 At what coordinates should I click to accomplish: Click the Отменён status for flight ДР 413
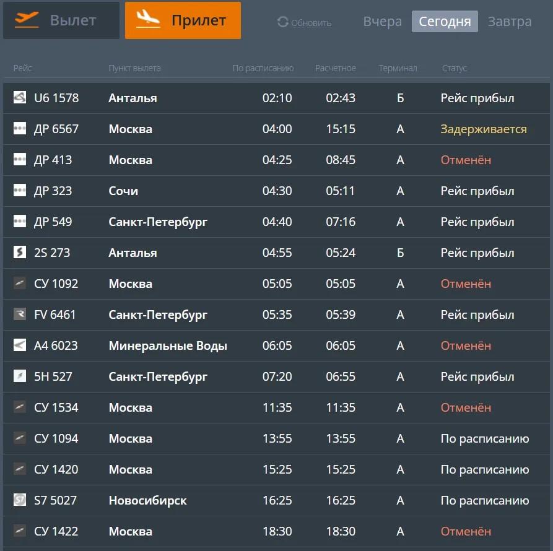click(x=466, y=160)
